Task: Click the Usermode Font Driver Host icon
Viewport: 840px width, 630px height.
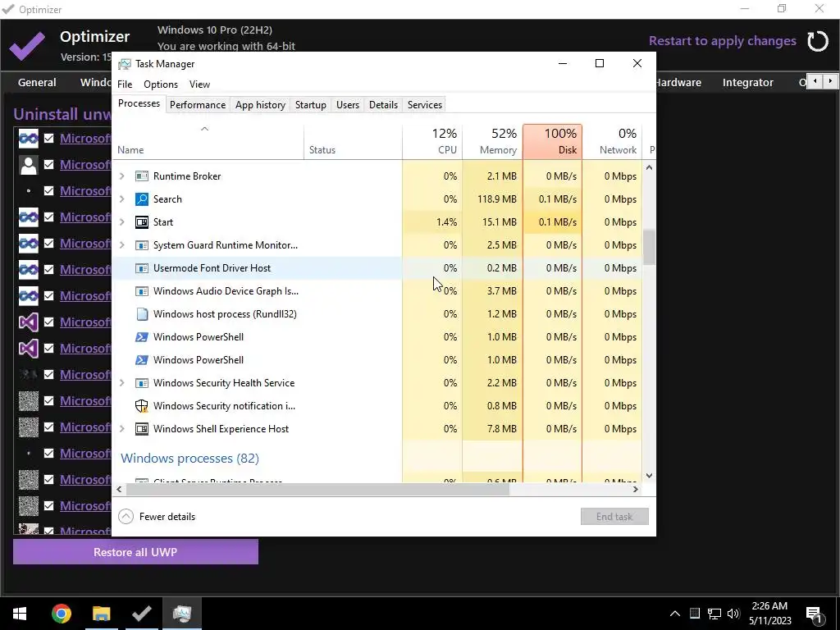Action: click(141, 268)
